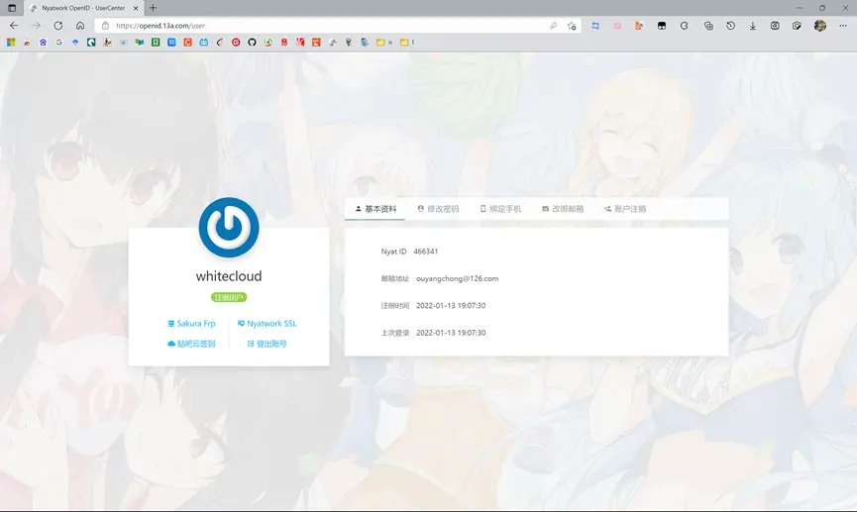Open the browser history icon
Image resolution: width=857 pixels, height=512 pixels.
point(730,26)
